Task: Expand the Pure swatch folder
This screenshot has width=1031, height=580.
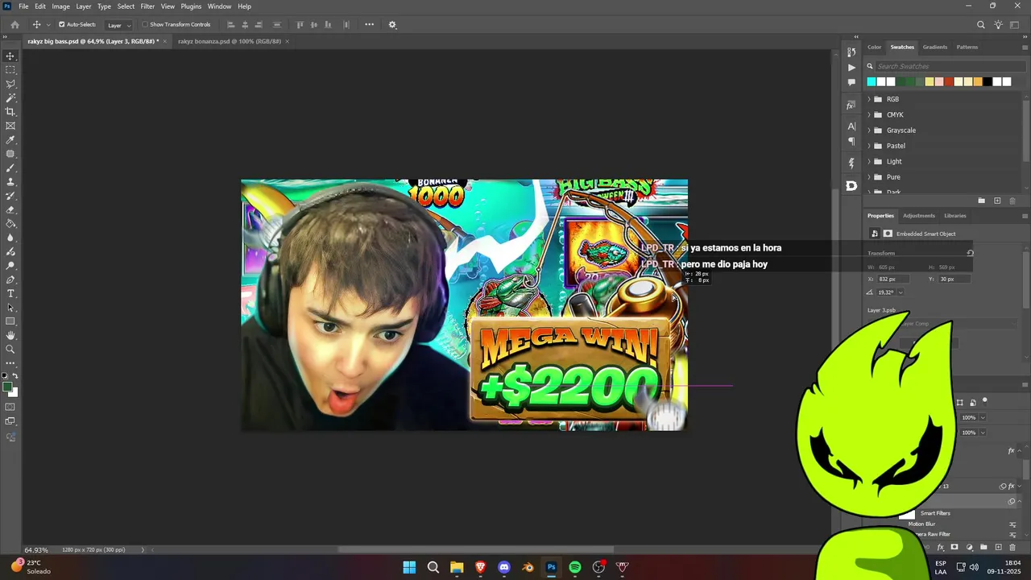Action: 869,177
